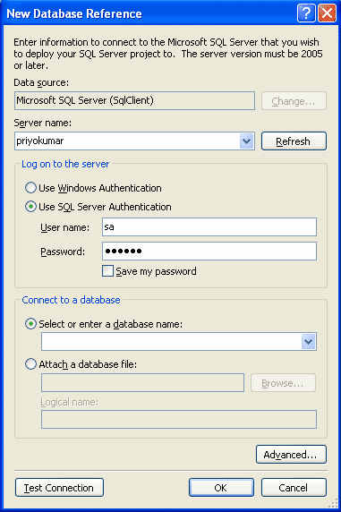
Task: Click the Server name text box priyokumar
Action: click(127, 141)
